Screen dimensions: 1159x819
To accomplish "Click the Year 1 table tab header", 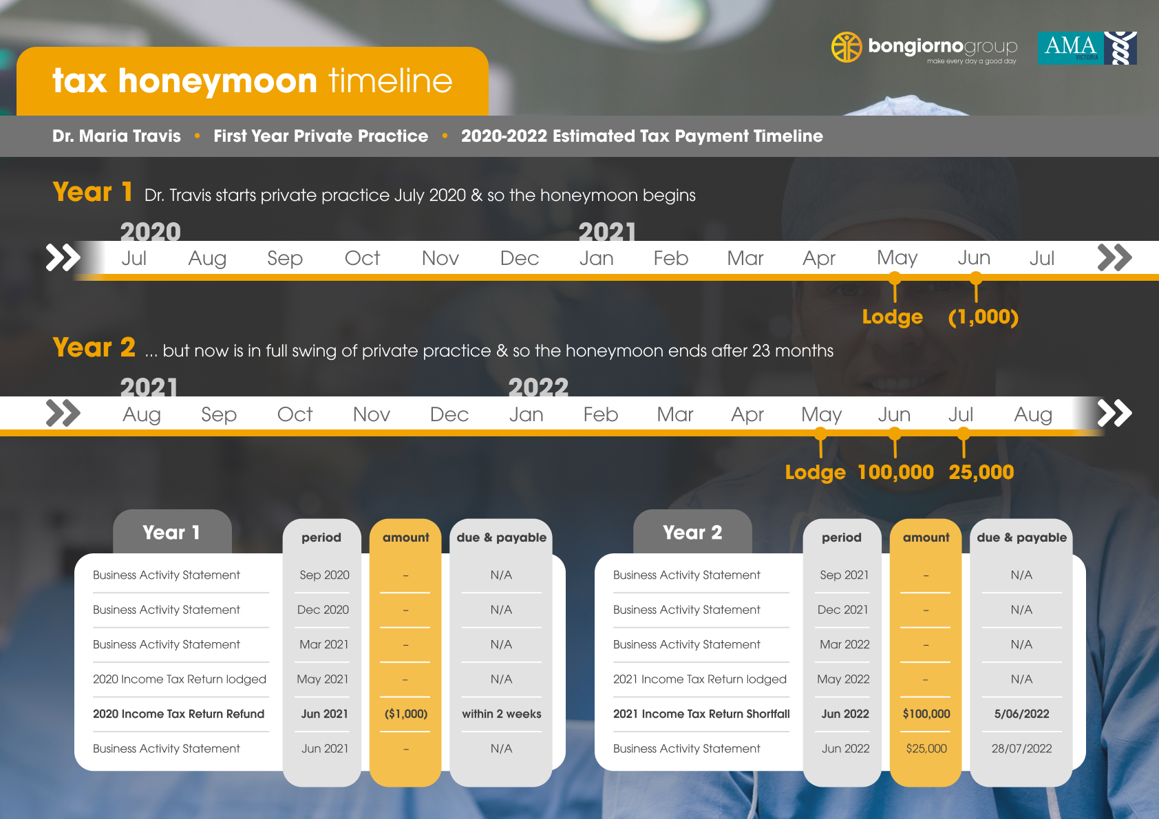I will (x=172, y=532).
